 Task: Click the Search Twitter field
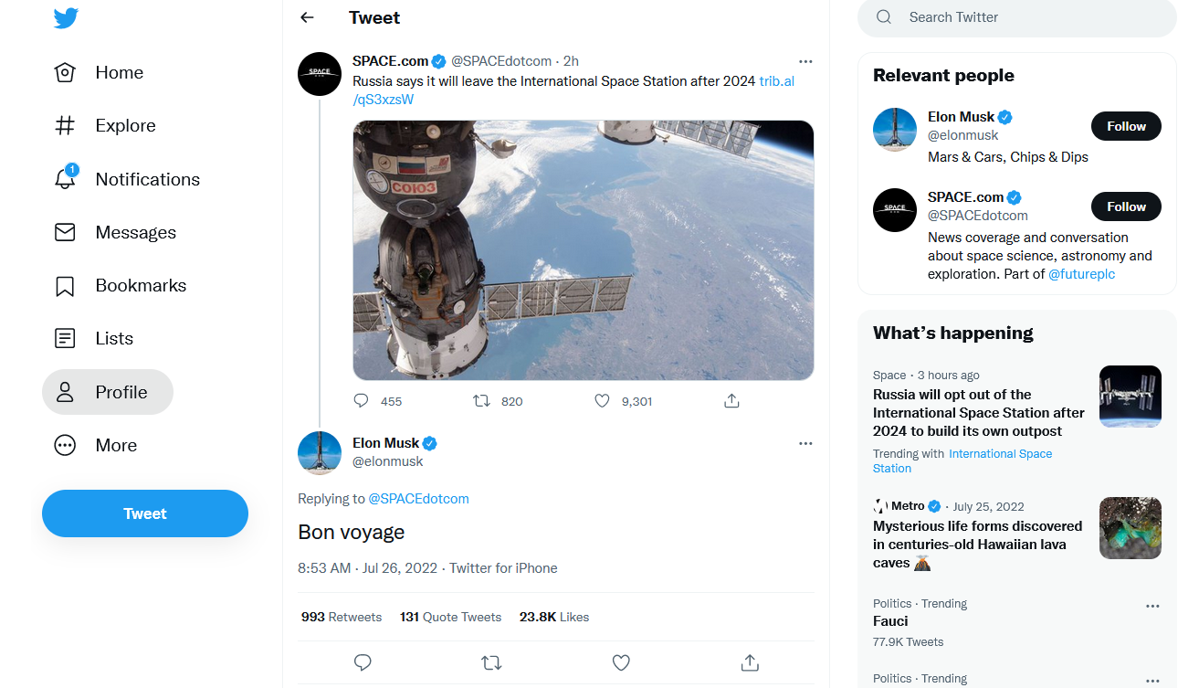(1023, 17)
